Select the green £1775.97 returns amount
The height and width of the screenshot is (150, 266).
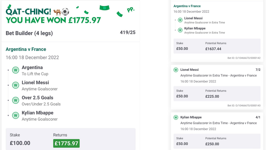[66, 143]
